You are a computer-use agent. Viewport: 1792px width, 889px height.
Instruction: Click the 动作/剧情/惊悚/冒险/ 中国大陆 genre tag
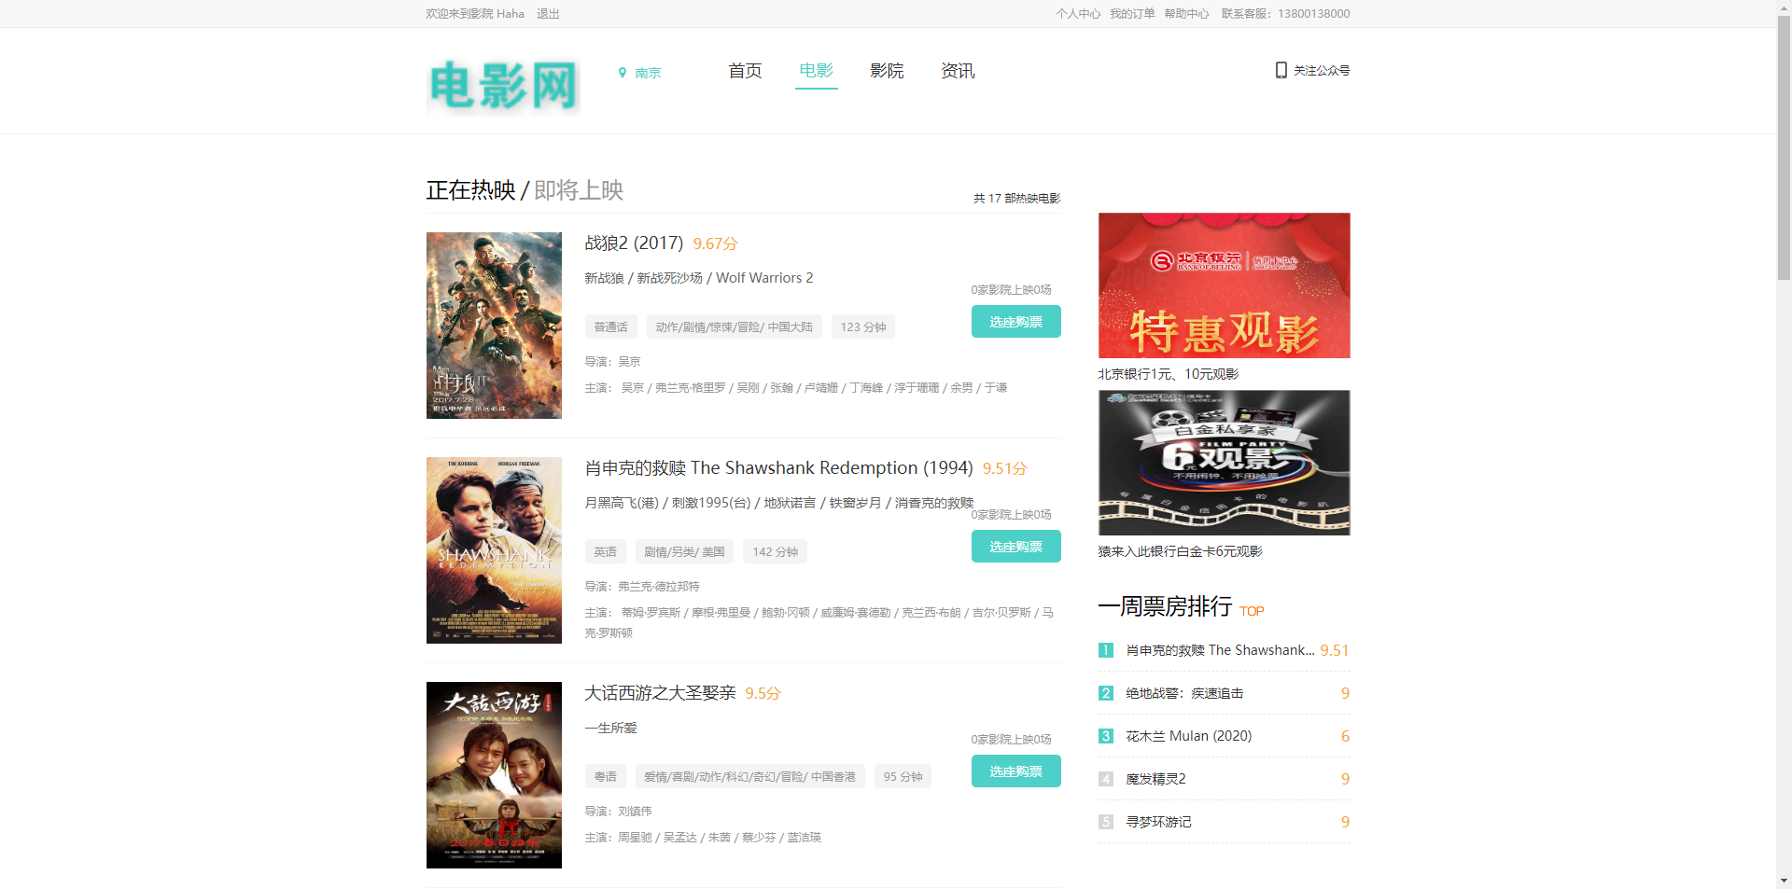[x=734, y=326]
